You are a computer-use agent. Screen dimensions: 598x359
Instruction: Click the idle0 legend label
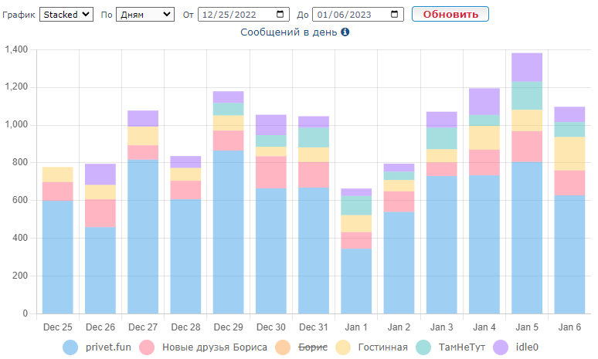(527, 347)
